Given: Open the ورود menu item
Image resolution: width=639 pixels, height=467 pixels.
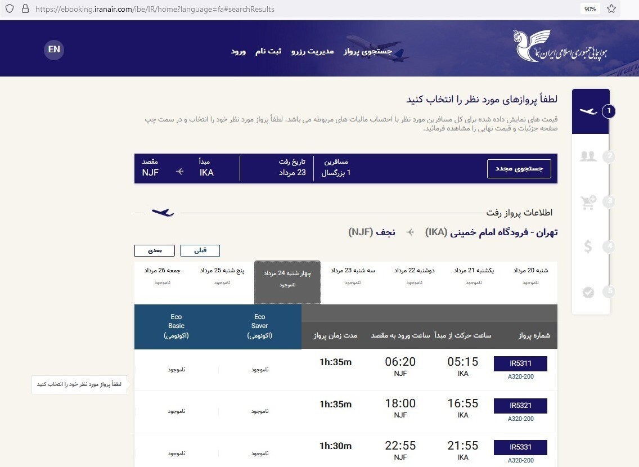Looking at the screenshot, I should (x=238, y=51).
